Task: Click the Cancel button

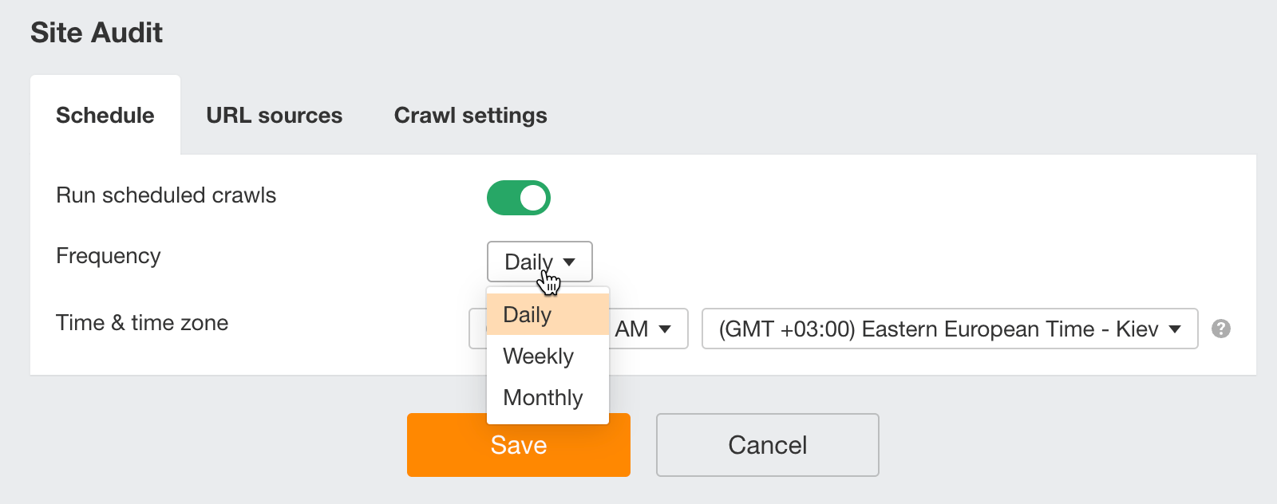Action: coord(767,445)
